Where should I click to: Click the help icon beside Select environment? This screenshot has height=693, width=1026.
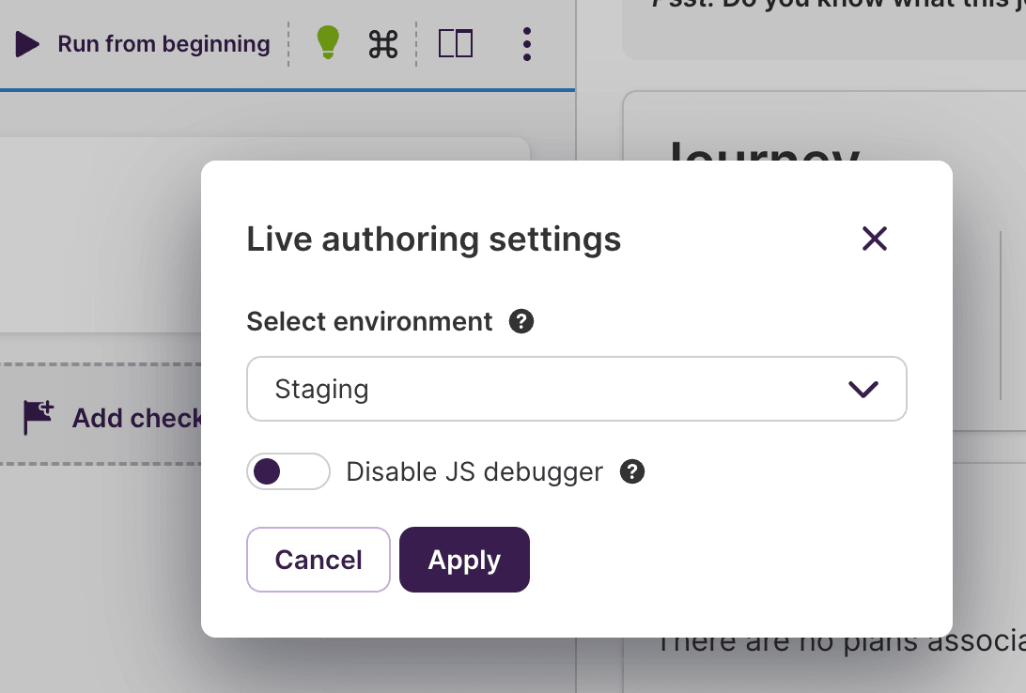522,321
